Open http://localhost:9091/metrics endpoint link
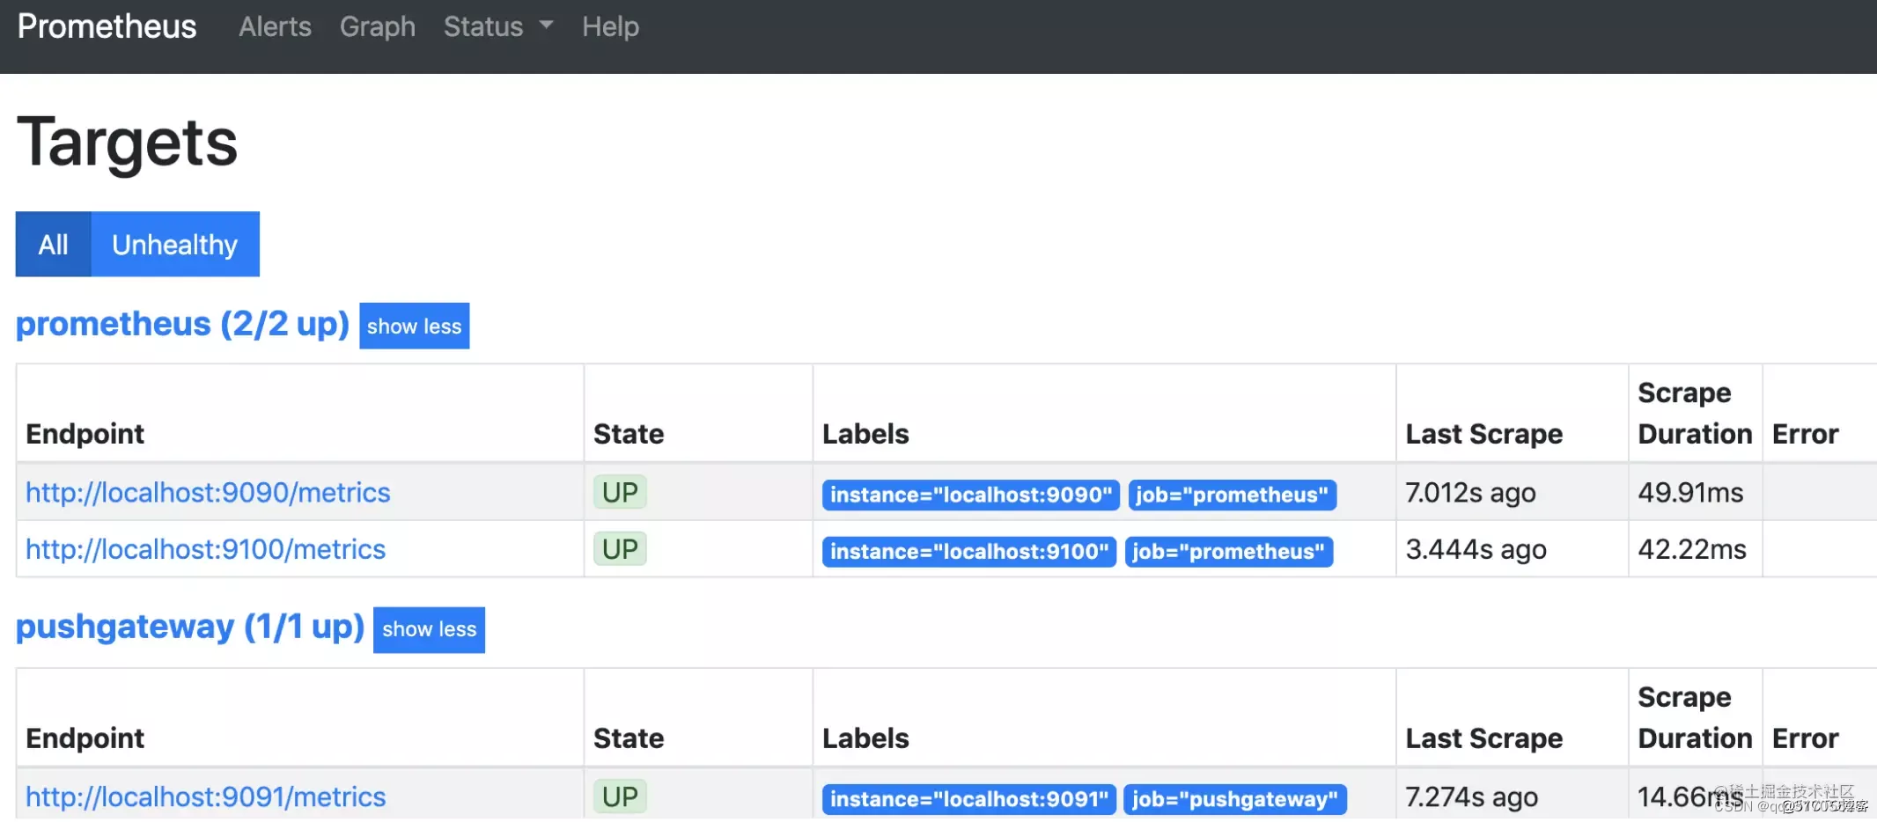The height and width of the screenshot is (822, 1877). click(205, 796)
